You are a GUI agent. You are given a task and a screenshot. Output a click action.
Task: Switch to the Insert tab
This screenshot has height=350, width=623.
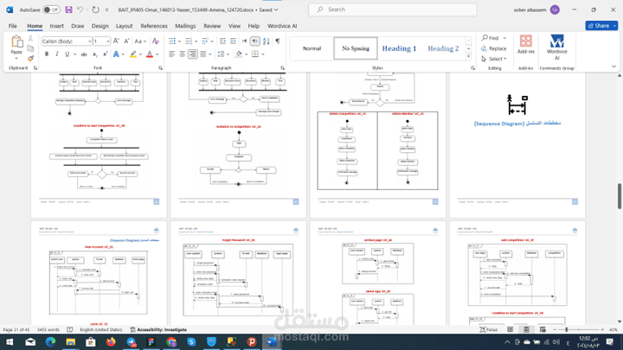pyautogui.click(x=56, y=26)
